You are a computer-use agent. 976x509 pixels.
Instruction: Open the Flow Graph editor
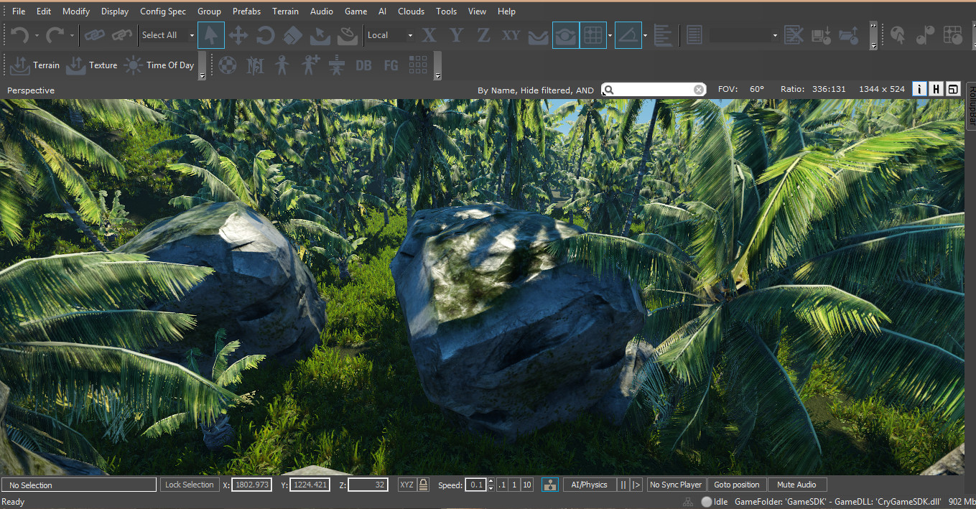click(x=390, y=65)
